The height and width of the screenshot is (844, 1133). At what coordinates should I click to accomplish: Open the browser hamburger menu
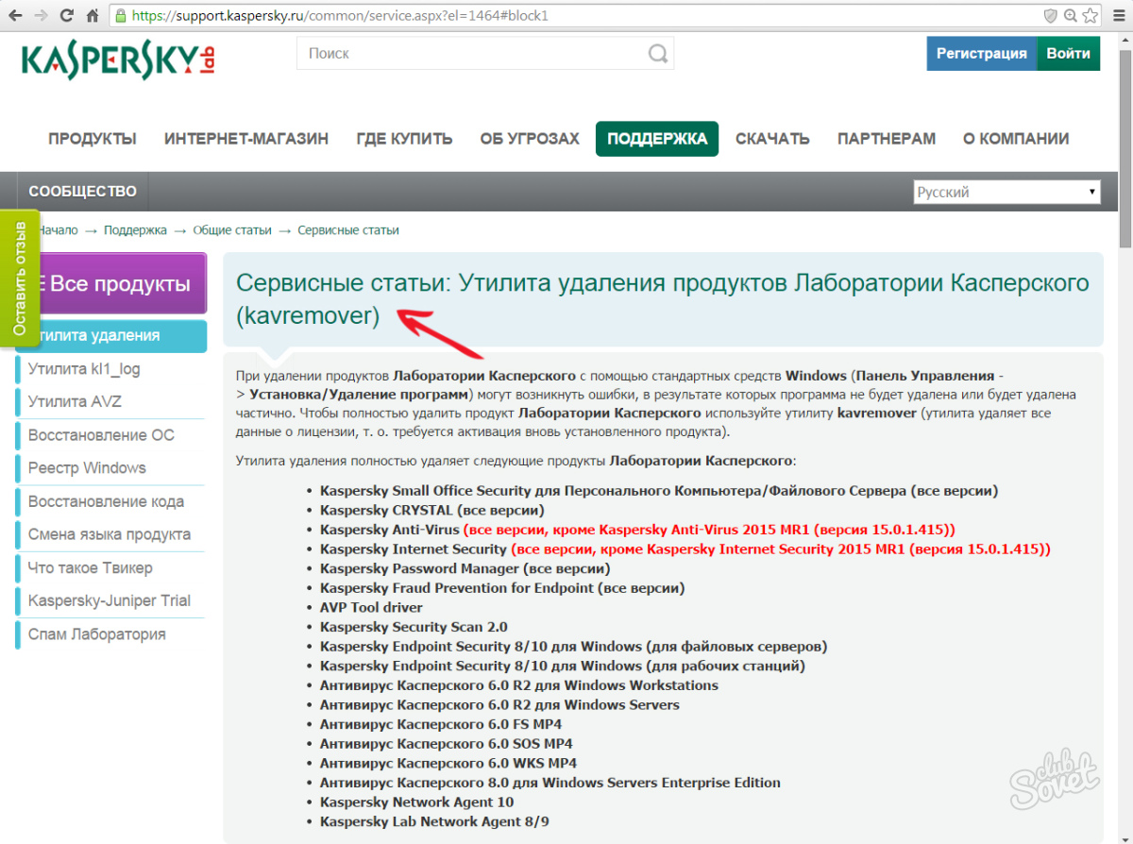pos(1118,16)
